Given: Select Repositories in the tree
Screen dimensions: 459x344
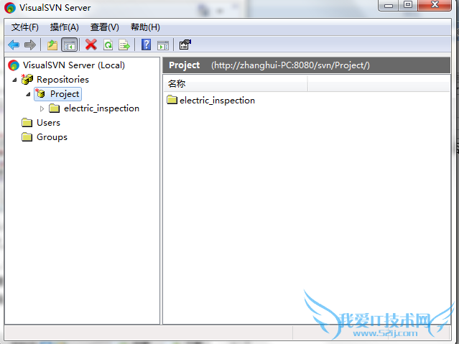Looking at the screenshot, I should click(62, 79).
